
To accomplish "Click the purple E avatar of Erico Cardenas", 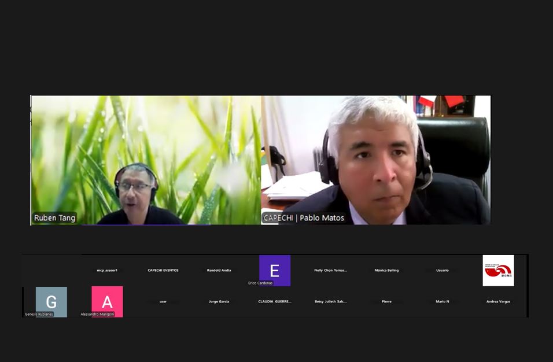I will (x=275, y=270).
